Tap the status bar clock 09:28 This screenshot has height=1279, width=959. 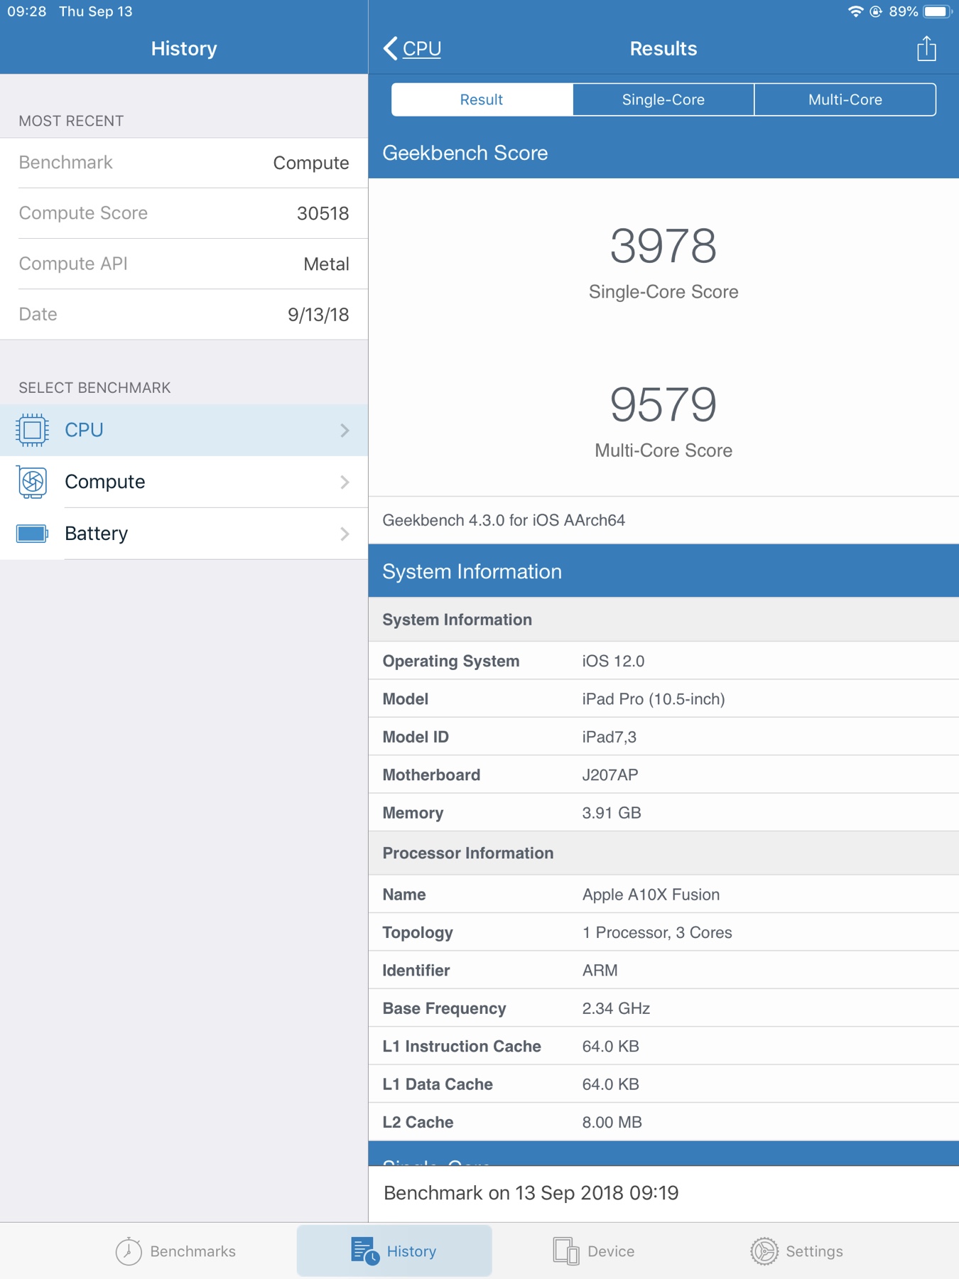(27, 11)
